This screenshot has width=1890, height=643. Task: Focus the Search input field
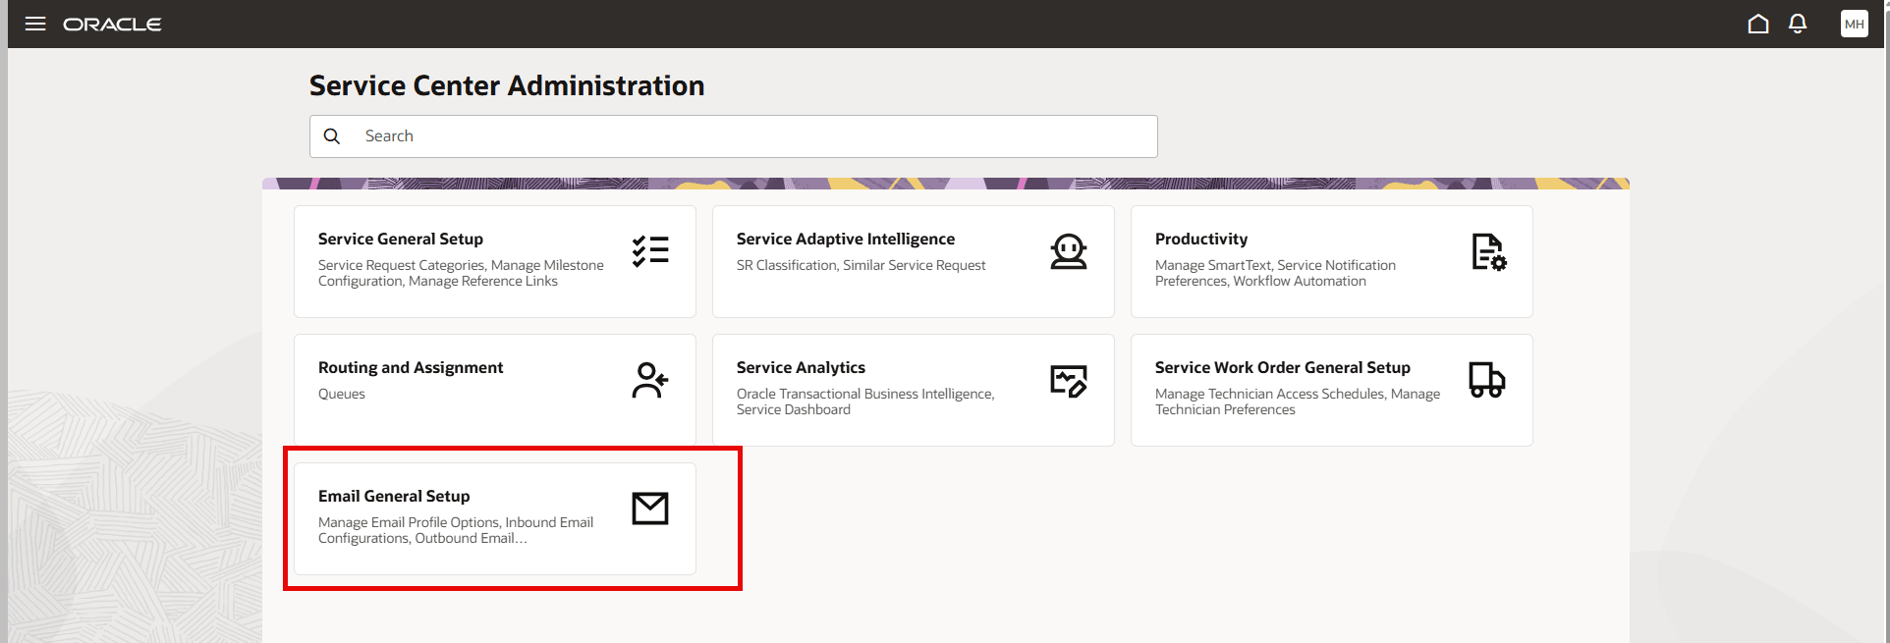point(747,136)
